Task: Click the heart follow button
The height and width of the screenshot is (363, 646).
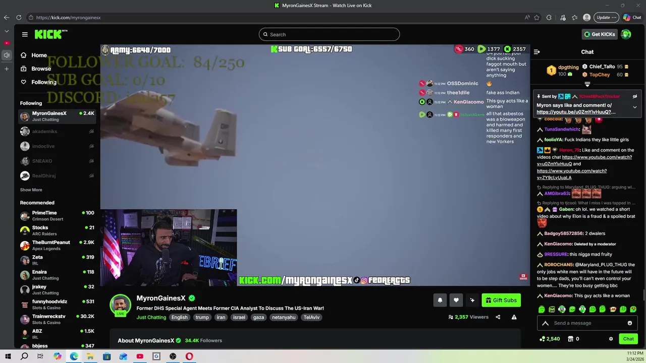Action: pos(456,300)
